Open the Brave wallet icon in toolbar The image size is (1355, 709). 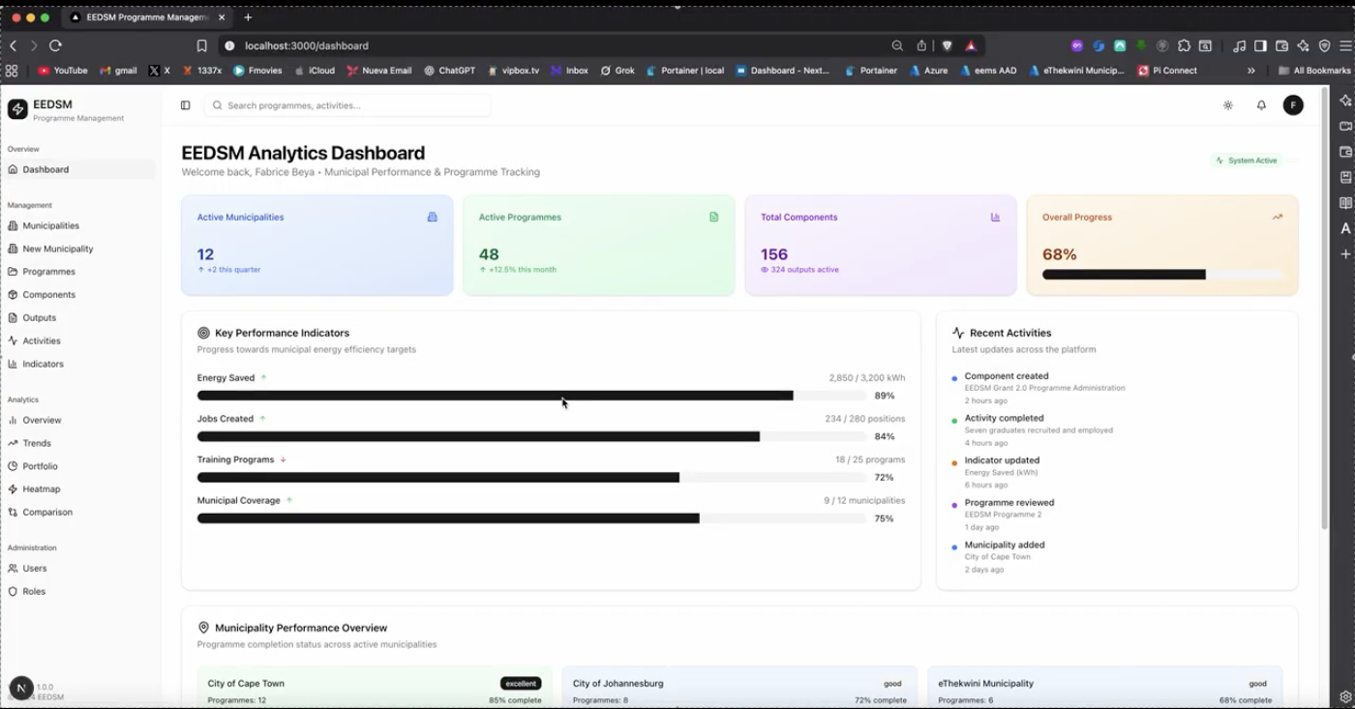click(1281, 45)
